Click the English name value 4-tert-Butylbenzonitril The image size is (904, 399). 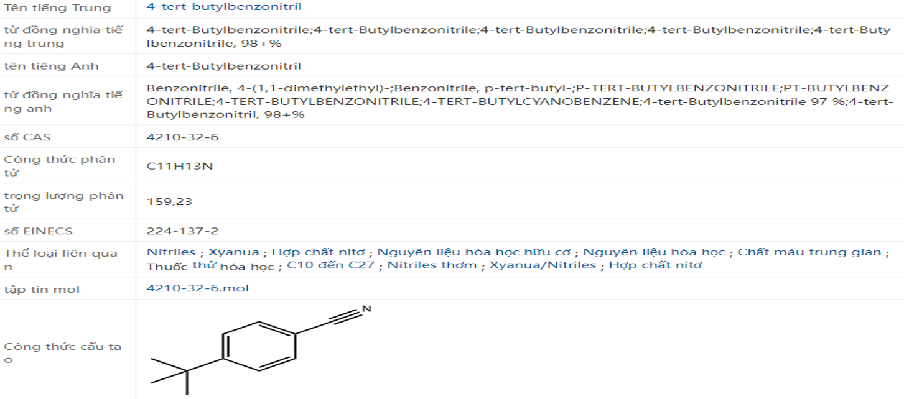tap(223, 66)
